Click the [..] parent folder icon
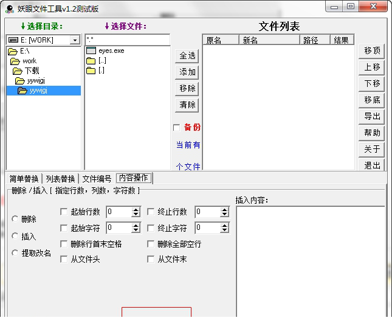392x329 pixels. [91, 61]
